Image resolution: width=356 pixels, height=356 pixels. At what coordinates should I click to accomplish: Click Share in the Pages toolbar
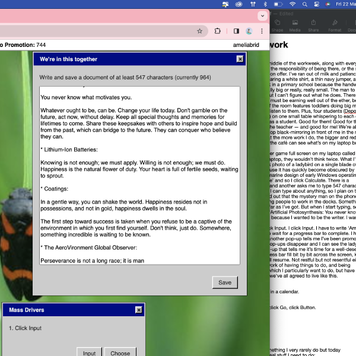click(313, 26)
